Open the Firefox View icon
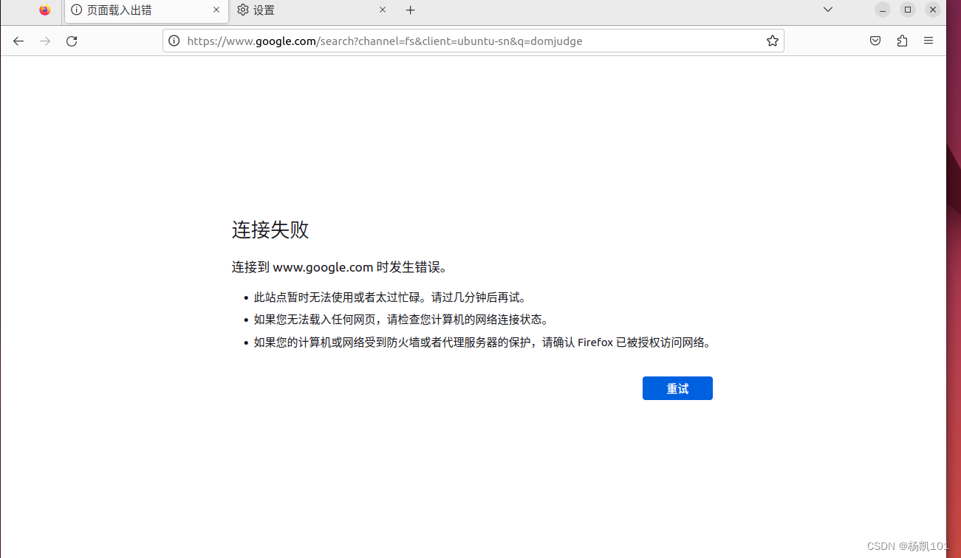 pyautogui.click(x=45, y=10)
